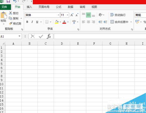The width and height of the screenshot is (146, 113).
Task: Expand the font size 11 dropdown
Action: pyautogui.click(x=67, y=15)
